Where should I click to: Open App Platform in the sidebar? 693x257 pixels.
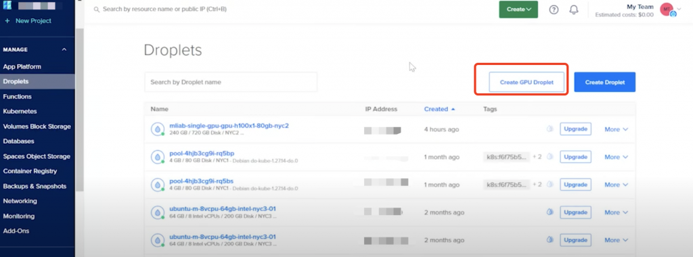point(22,67)
